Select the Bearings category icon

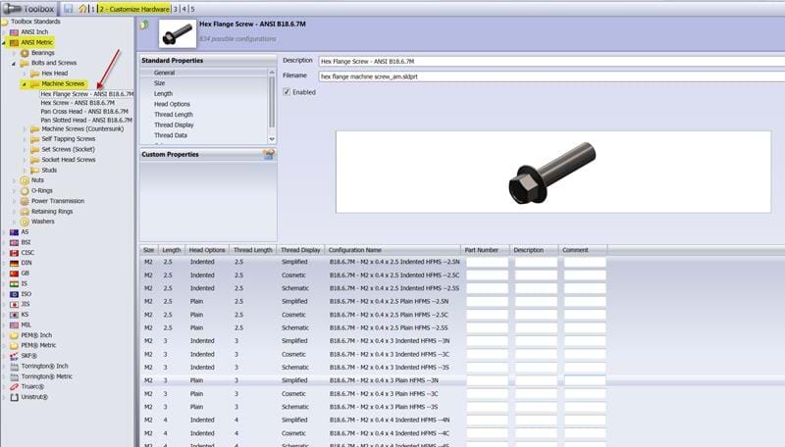[x=25, y=53]
